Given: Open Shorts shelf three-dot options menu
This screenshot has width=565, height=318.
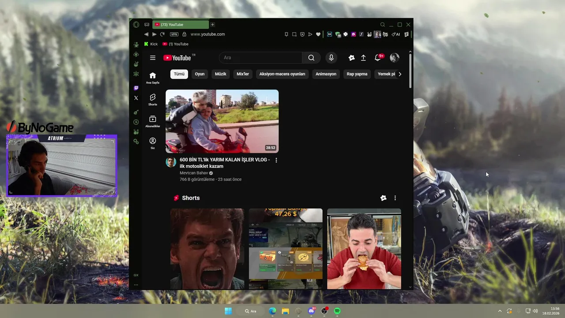Looking at the screenshot, I should click(x=395, y=198).
